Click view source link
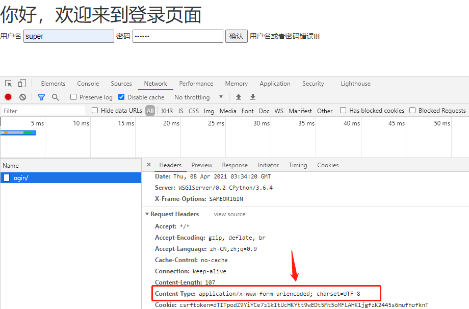Screen dimensions: 469x309 click(229, 214)
